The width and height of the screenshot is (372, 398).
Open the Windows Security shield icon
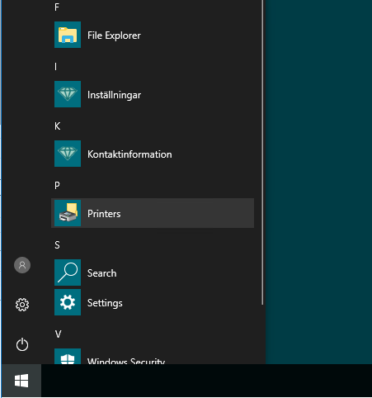68,357
